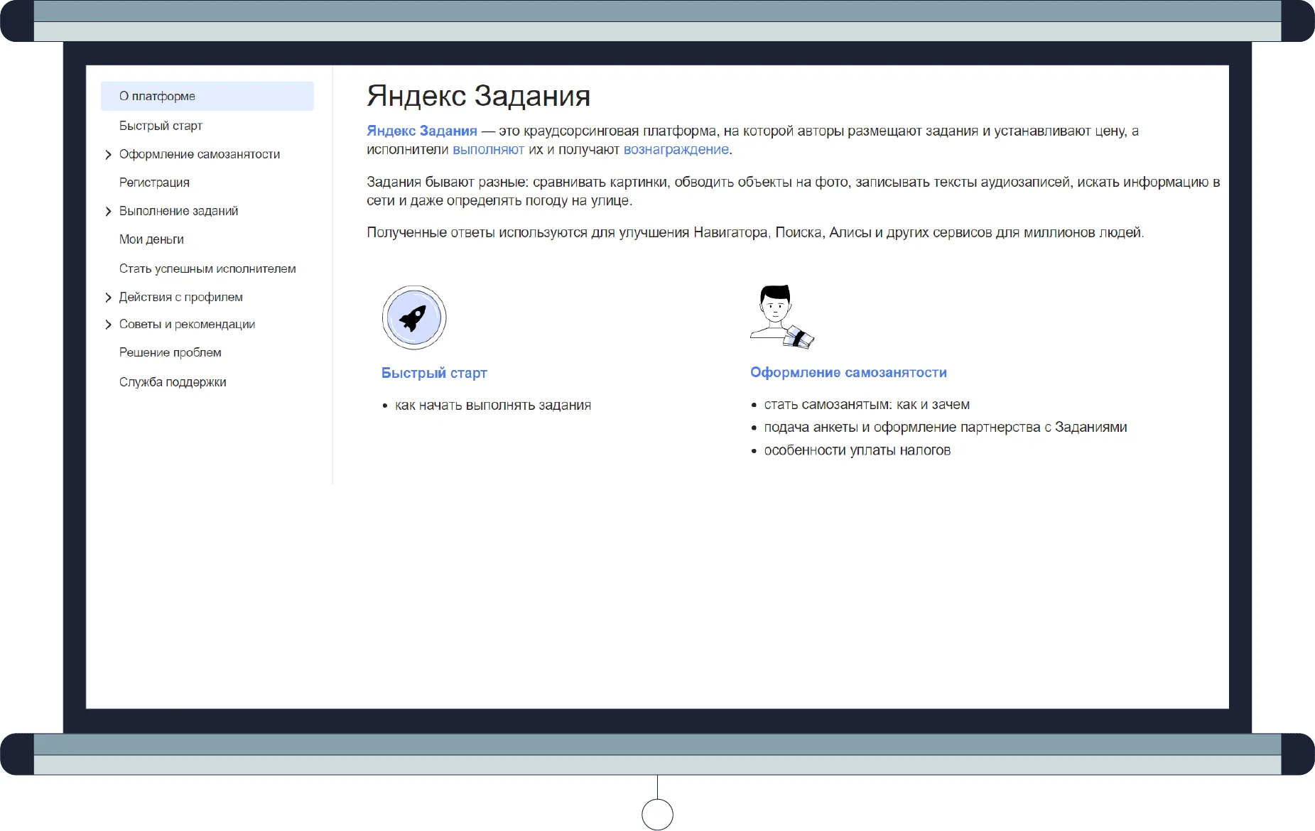This screenshot has width=1315, height=831.
Task: Open Стать успешным исполнителем page
Action: tap(207, 268)
